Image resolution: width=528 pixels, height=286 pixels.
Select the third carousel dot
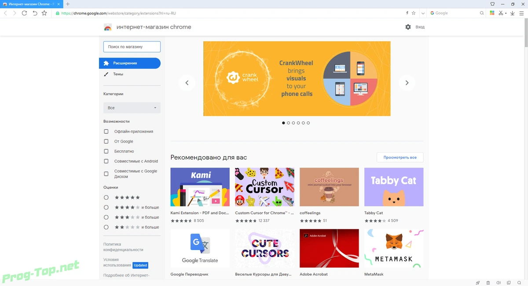[293, 123]
